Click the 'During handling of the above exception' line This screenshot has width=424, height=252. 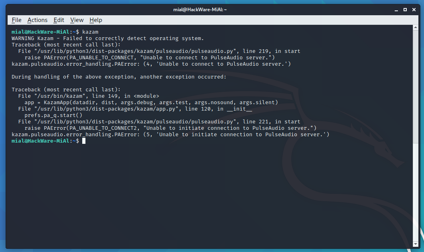(x=119, y=77)
